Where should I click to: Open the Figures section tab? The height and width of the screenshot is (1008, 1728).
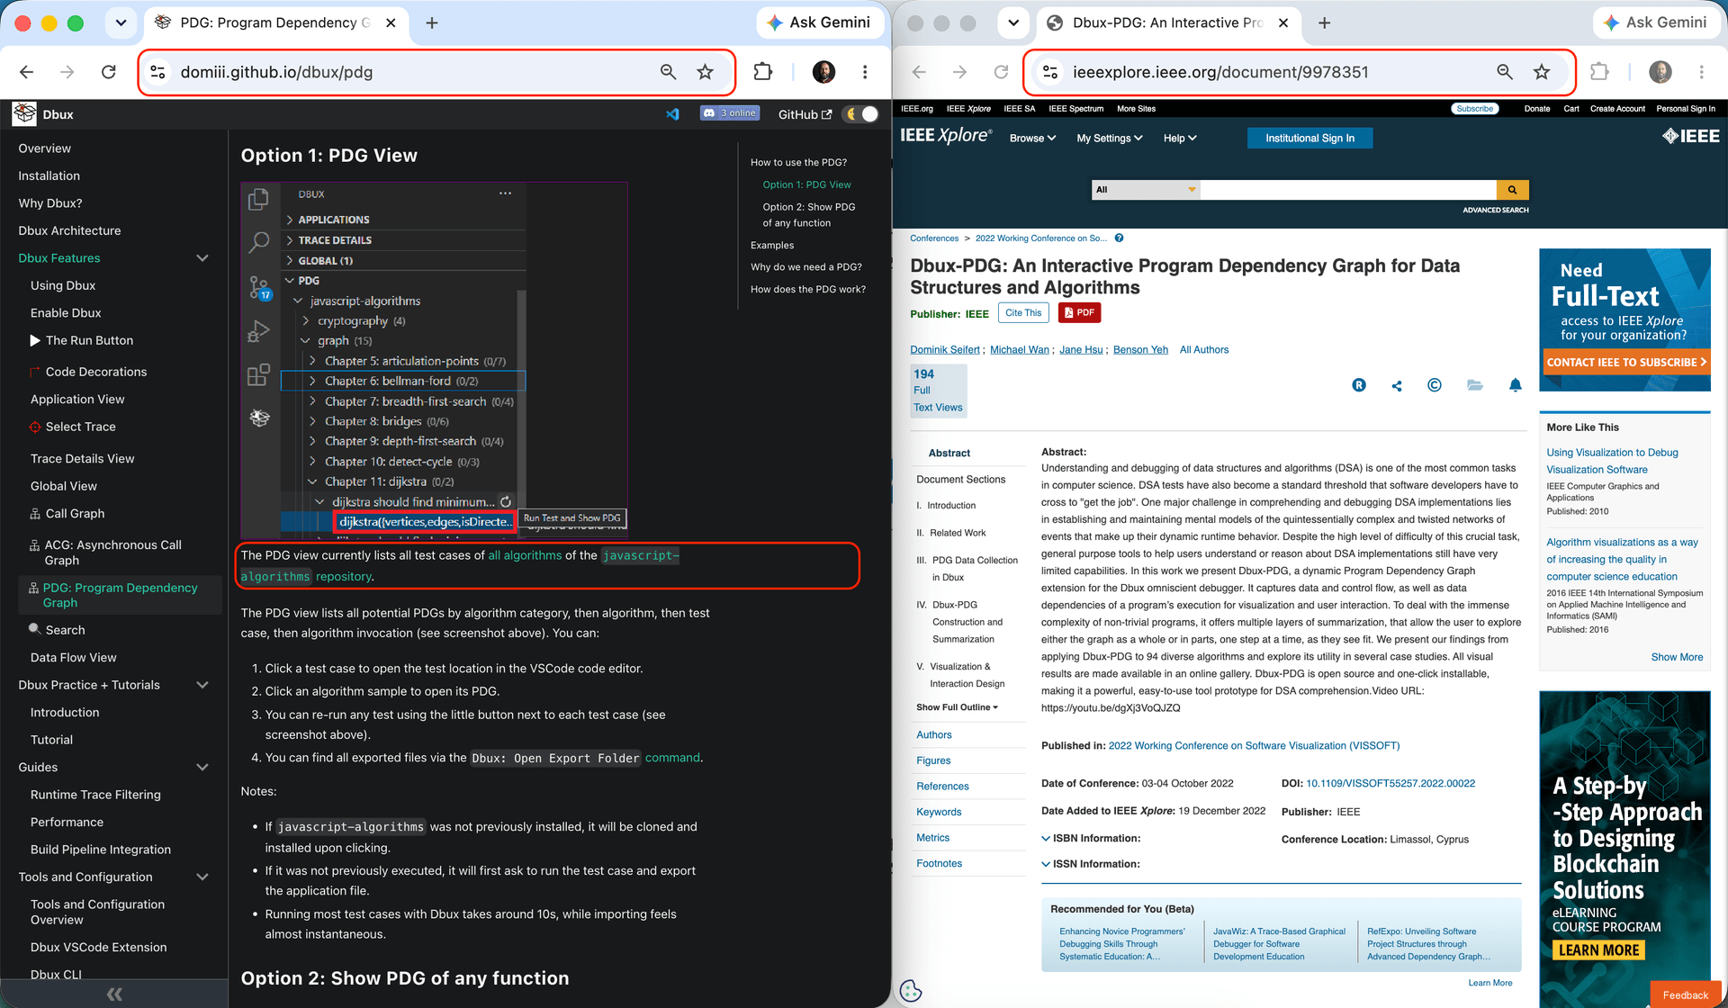pyautogui.click(x=933, y=760)
